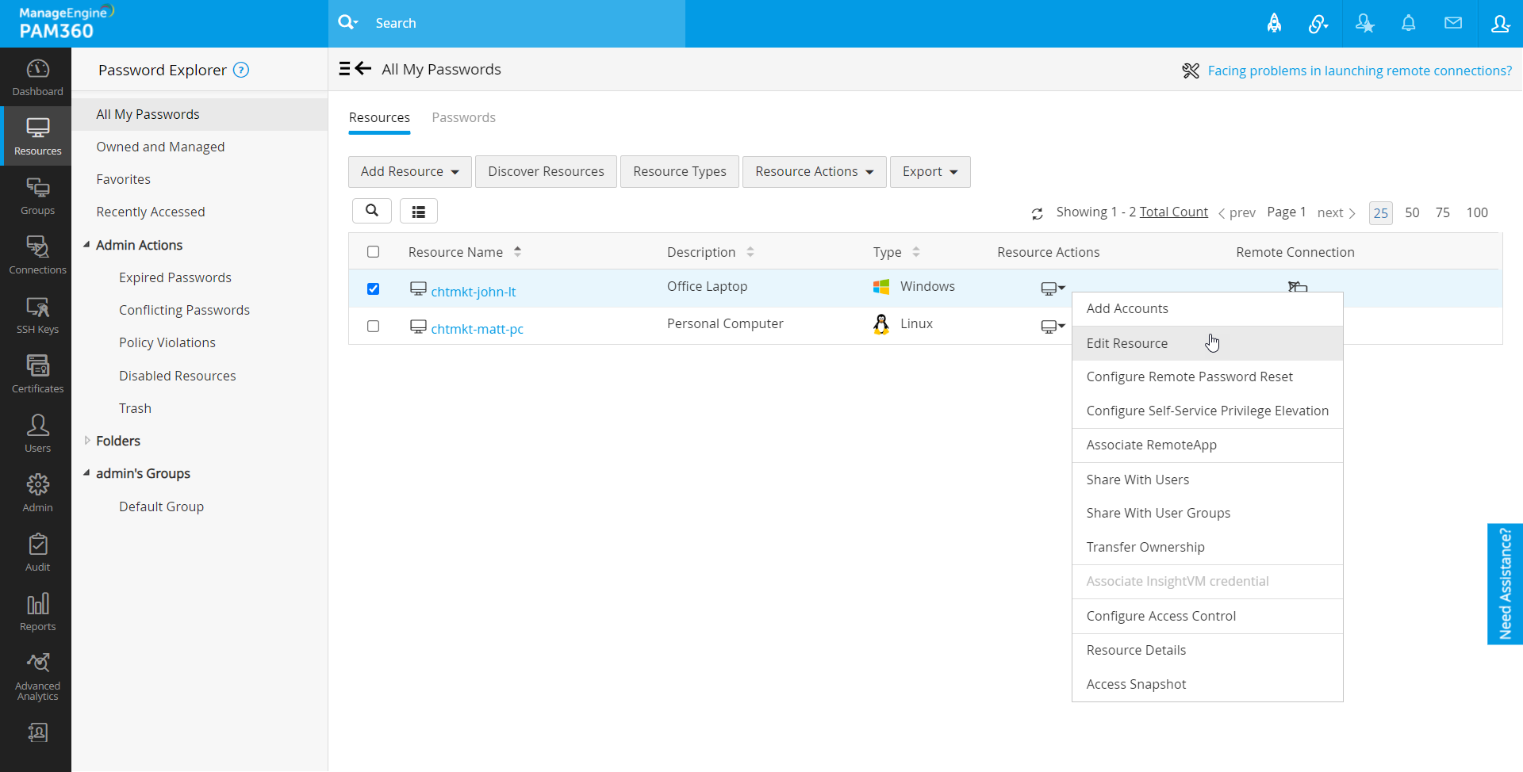Click the refresh icon beside Showing count
Viewport: 1523px width, 772px height.
[x=1037, y=213]
